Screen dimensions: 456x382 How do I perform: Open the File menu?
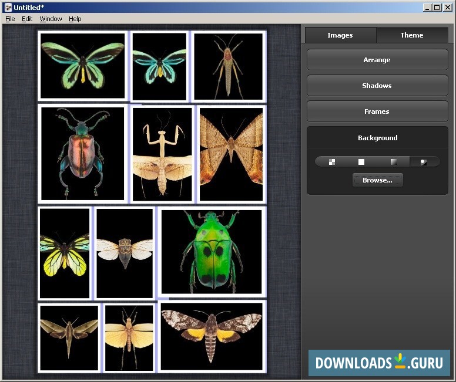[10, 19]
